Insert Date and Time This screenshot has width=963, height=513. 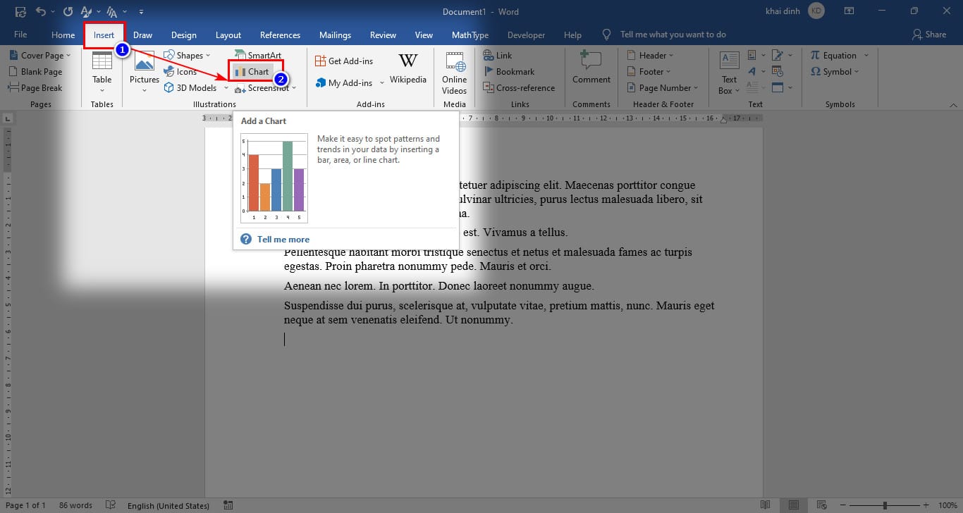pos(778,72)
